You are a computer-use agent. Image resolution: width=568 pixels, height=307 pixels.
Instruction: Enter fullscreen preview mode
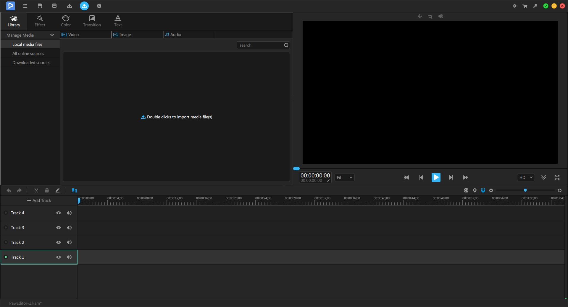(557, 177)
